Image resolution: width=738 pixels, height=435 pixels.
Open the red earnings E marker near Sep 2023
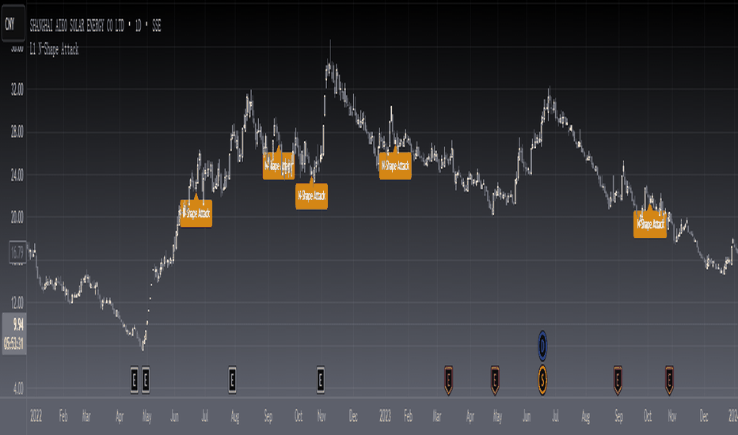(x=618, y=380)
